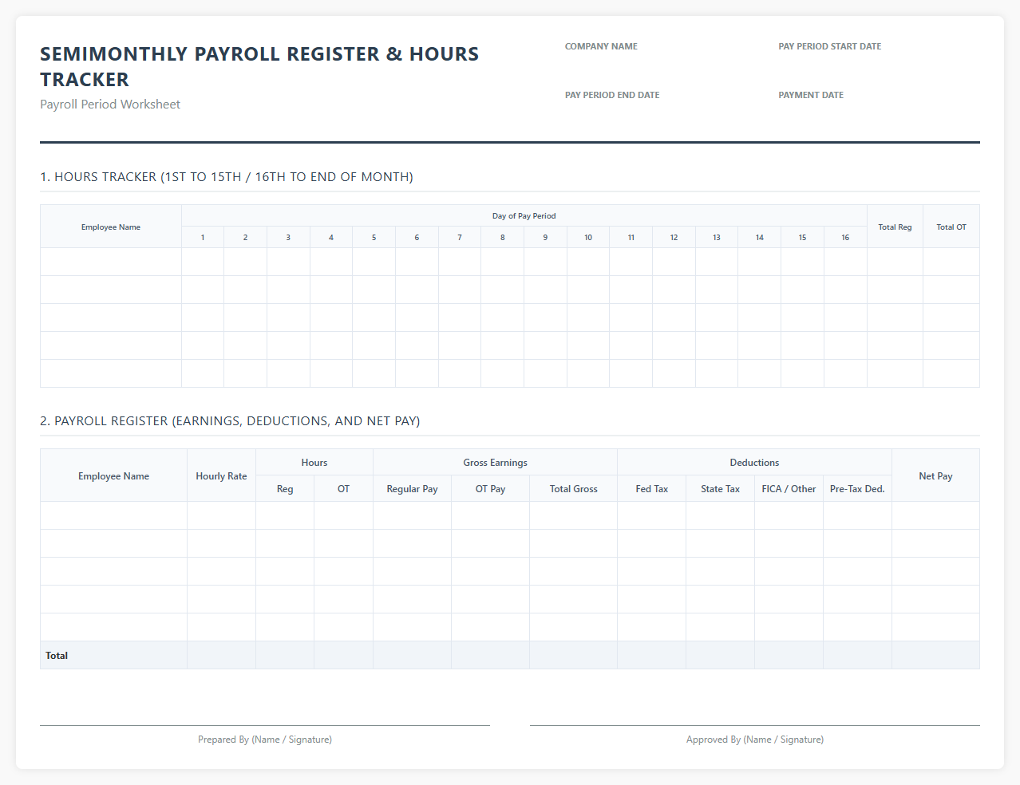Click the Net Pay column header
The image size is (1020, 785).
(935, 476)
